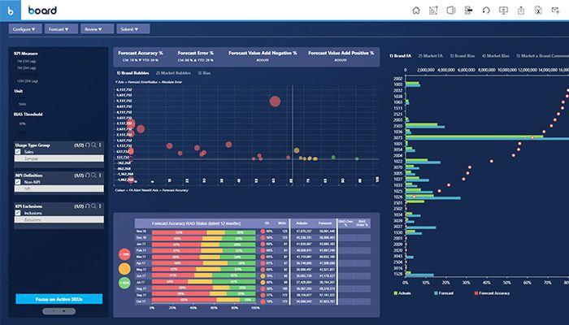Click the 3073 brand label on bar chart

397,138
